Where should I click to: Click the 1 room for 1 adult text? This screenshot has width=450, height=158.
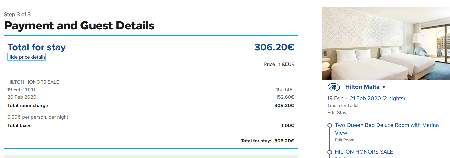[343, 106]
